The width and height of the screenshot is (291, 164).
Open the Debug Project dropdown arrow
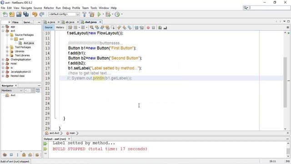[x=112, y=14]
